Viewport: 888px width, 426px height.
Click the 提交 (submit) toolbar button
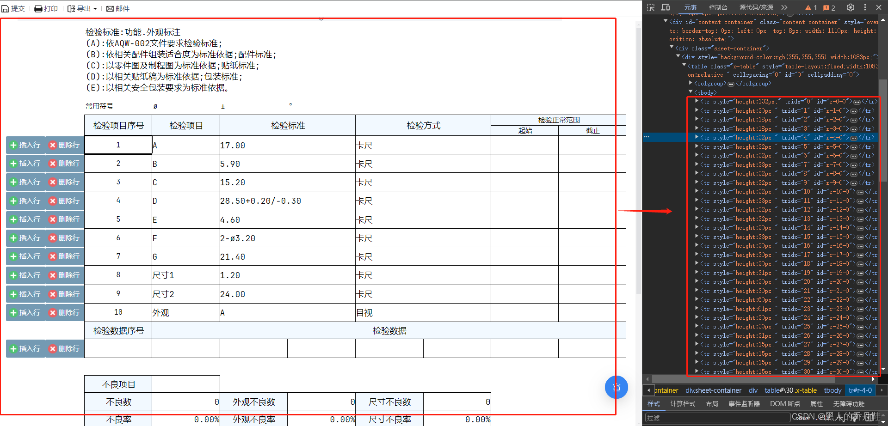[13, 8]
